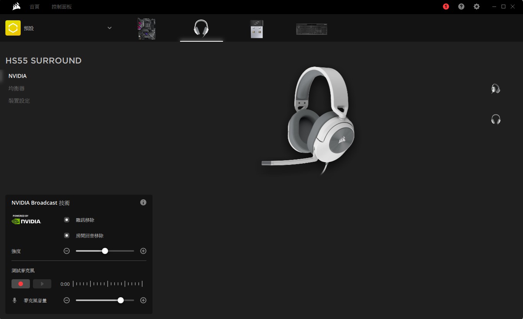
Task: Click the lower plain headset icon
Action: (496, 119)
